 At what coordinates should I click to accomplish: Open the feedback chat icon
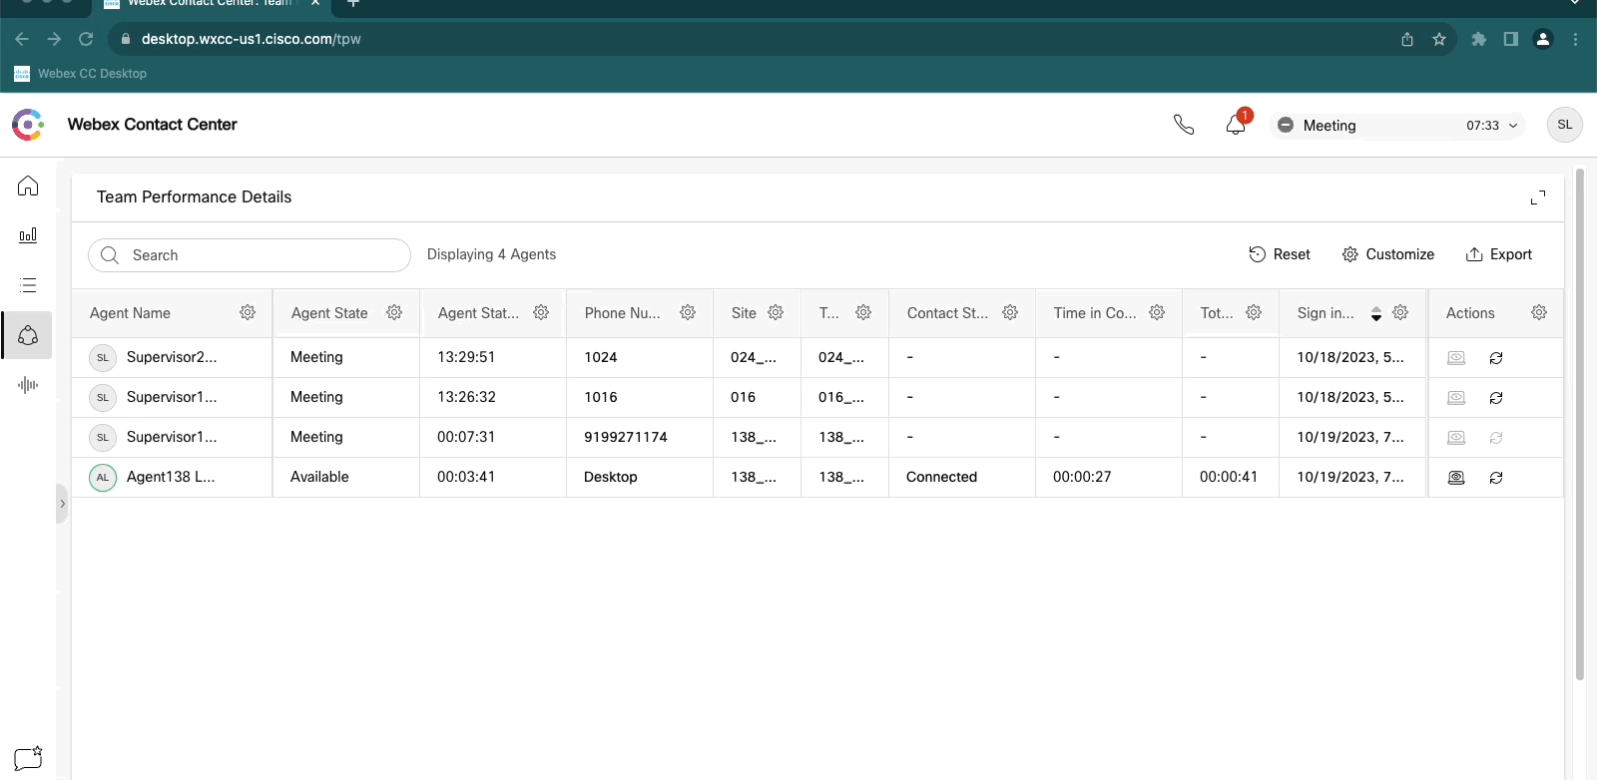[28, 758]
